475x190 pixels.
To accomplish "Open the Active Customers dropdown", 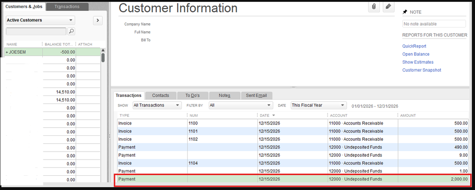I will coord(40,20).
